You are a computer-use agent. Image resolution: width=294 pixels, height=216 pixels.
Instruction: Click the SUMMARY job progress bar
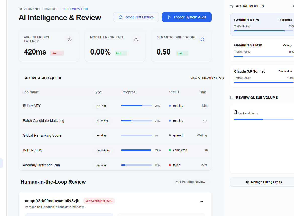pos(136,106)
